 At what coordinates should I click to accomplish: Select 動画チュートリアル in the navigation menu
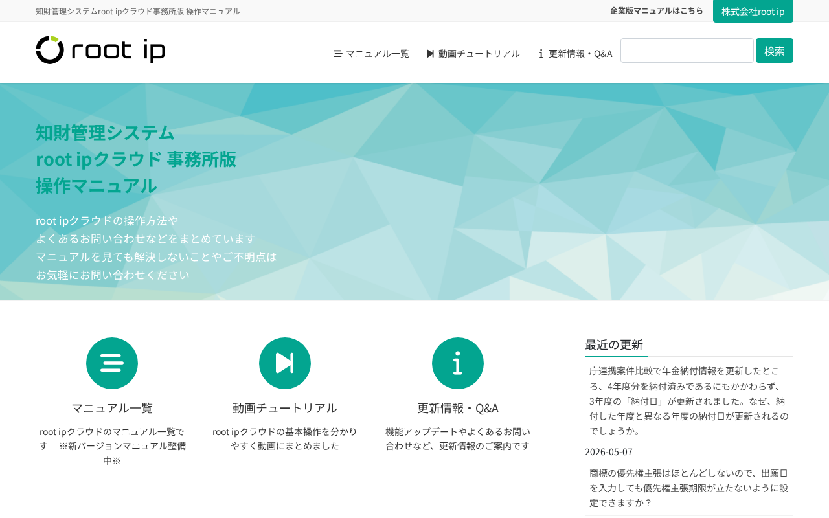point(473,53)
